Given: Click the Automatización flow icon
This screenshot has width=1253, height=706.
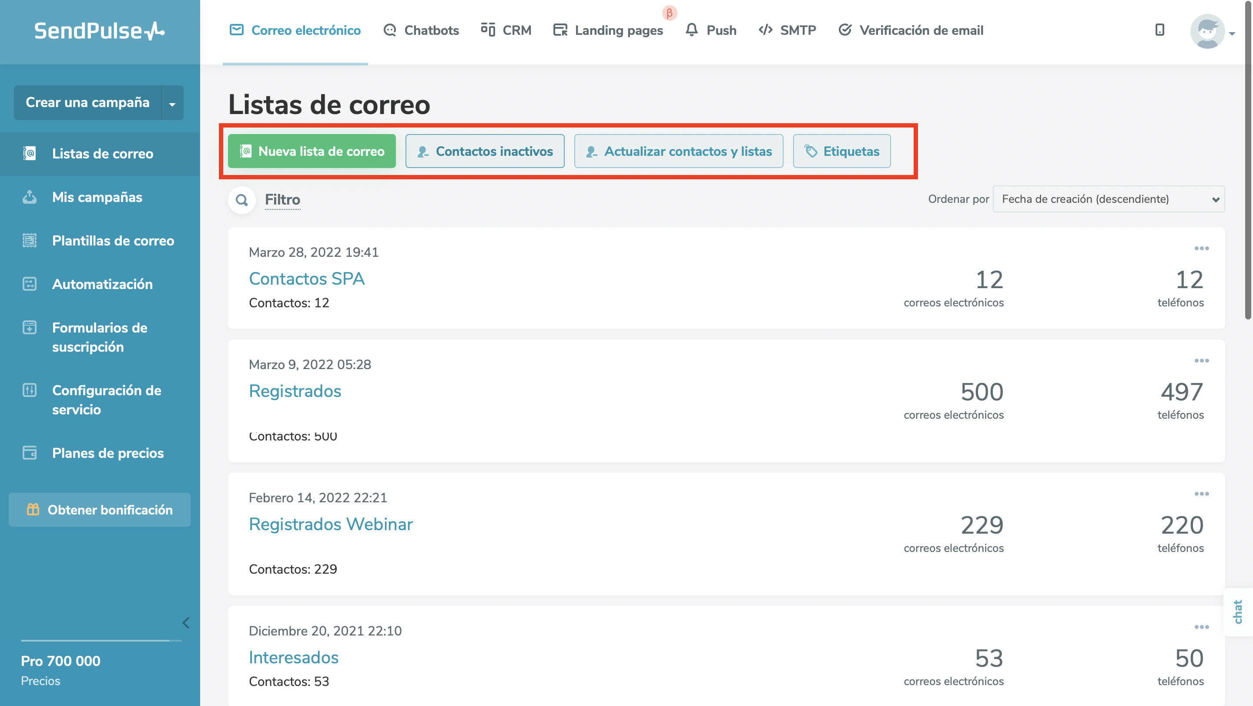Looking at the screenshot, I should (x=30, y=284).
